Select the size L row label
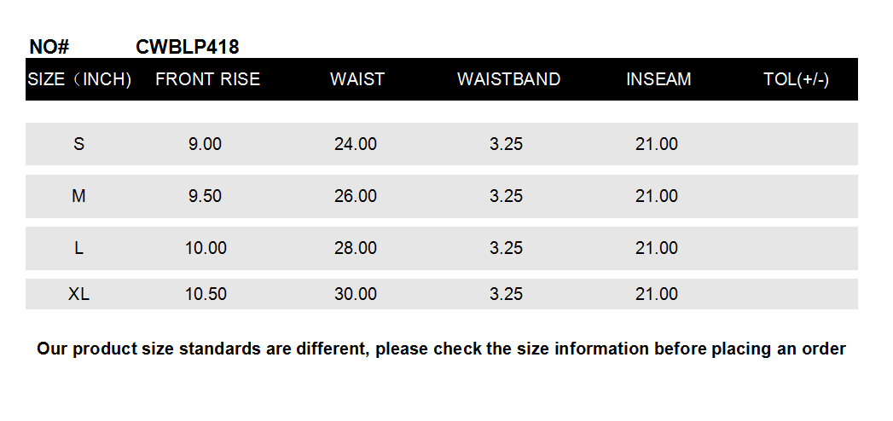 [79, 248]
